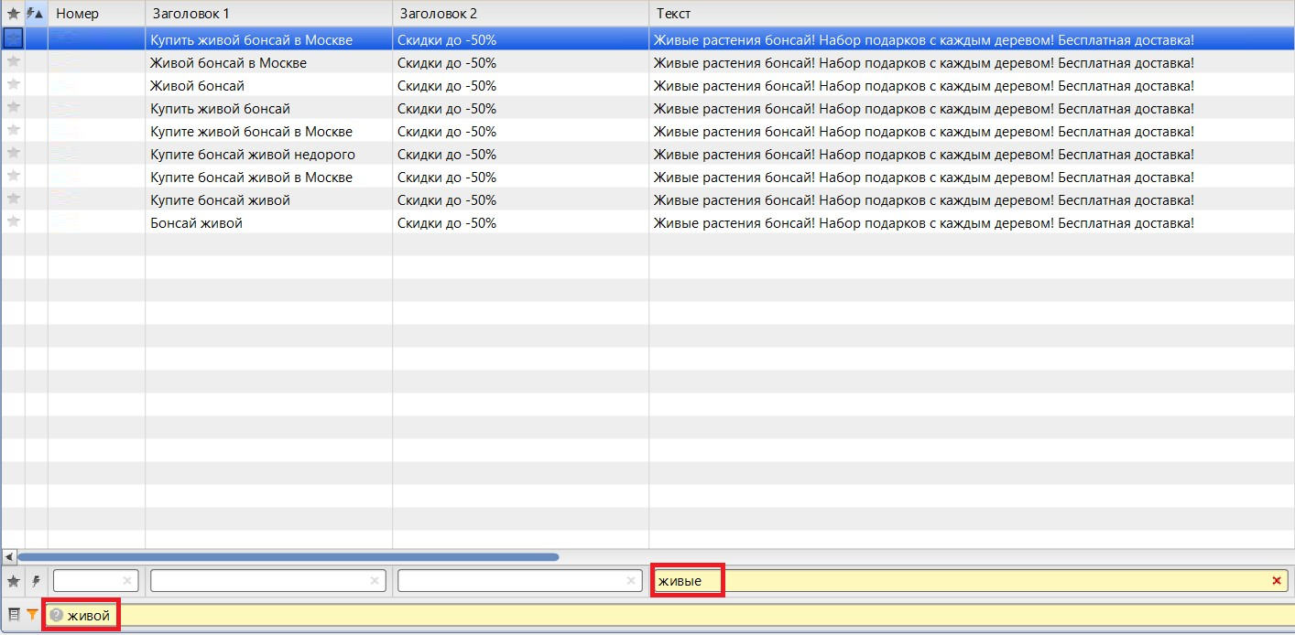1295x635 pixels.
Task: Sort by the Номер column header
Action: point(96,14)
